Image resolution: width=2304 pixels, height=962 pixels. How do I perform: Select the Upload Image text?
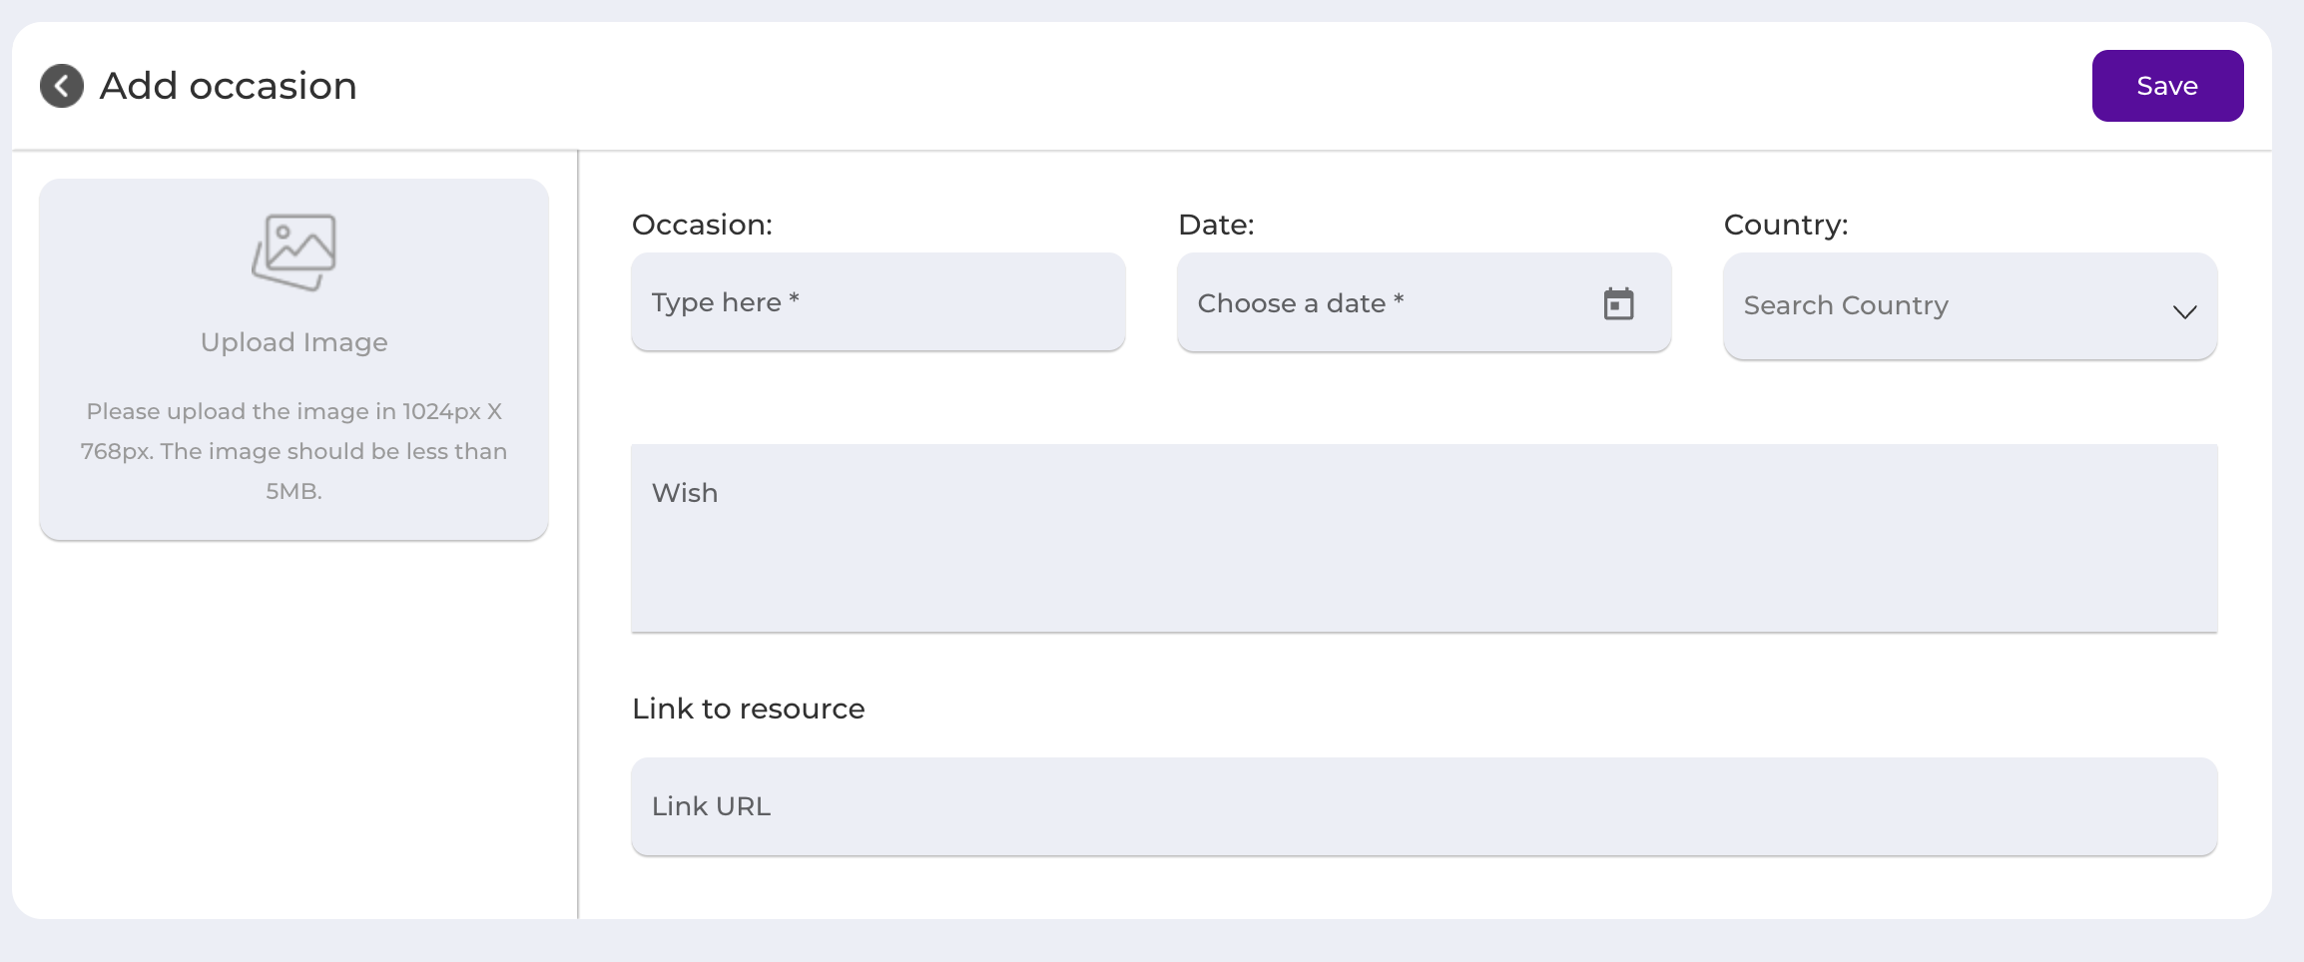293,342
